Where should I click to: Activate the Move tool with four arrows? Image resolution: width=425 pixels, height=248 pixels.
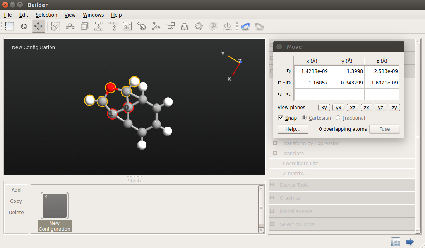point(38,26)
